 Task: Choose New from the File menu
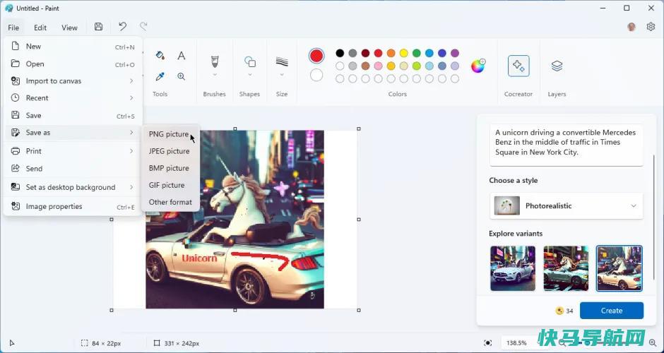tap(73, 47)
